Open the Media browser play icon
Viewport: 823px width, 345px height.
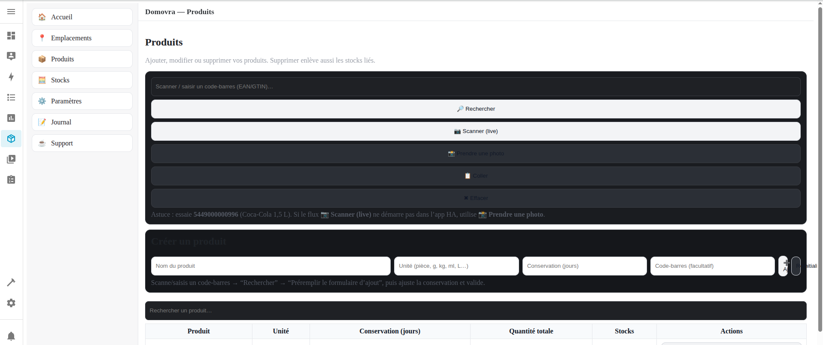(11, 159)
